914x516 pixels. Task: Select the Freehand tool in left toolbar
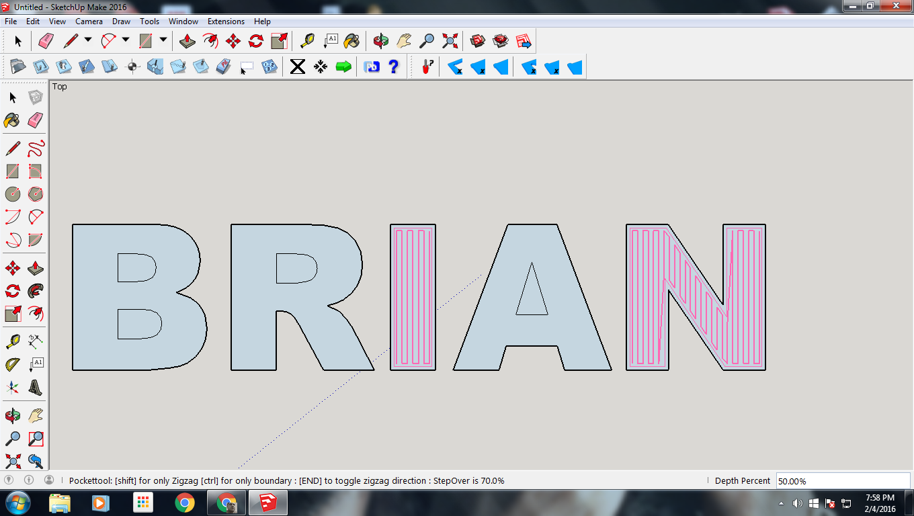36,148
